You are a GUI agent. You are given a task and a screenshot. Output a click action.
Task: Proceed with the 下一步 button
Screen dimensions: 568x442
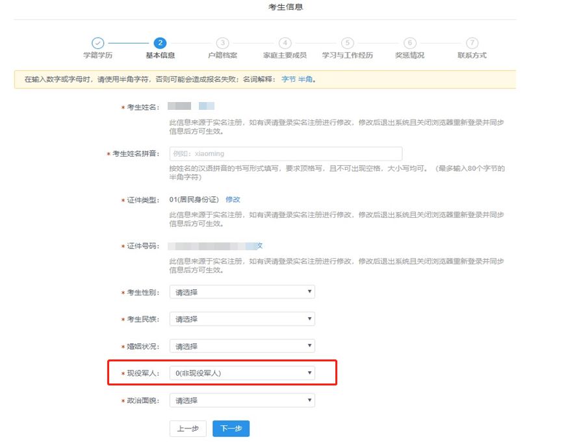[x=231, y=428]
